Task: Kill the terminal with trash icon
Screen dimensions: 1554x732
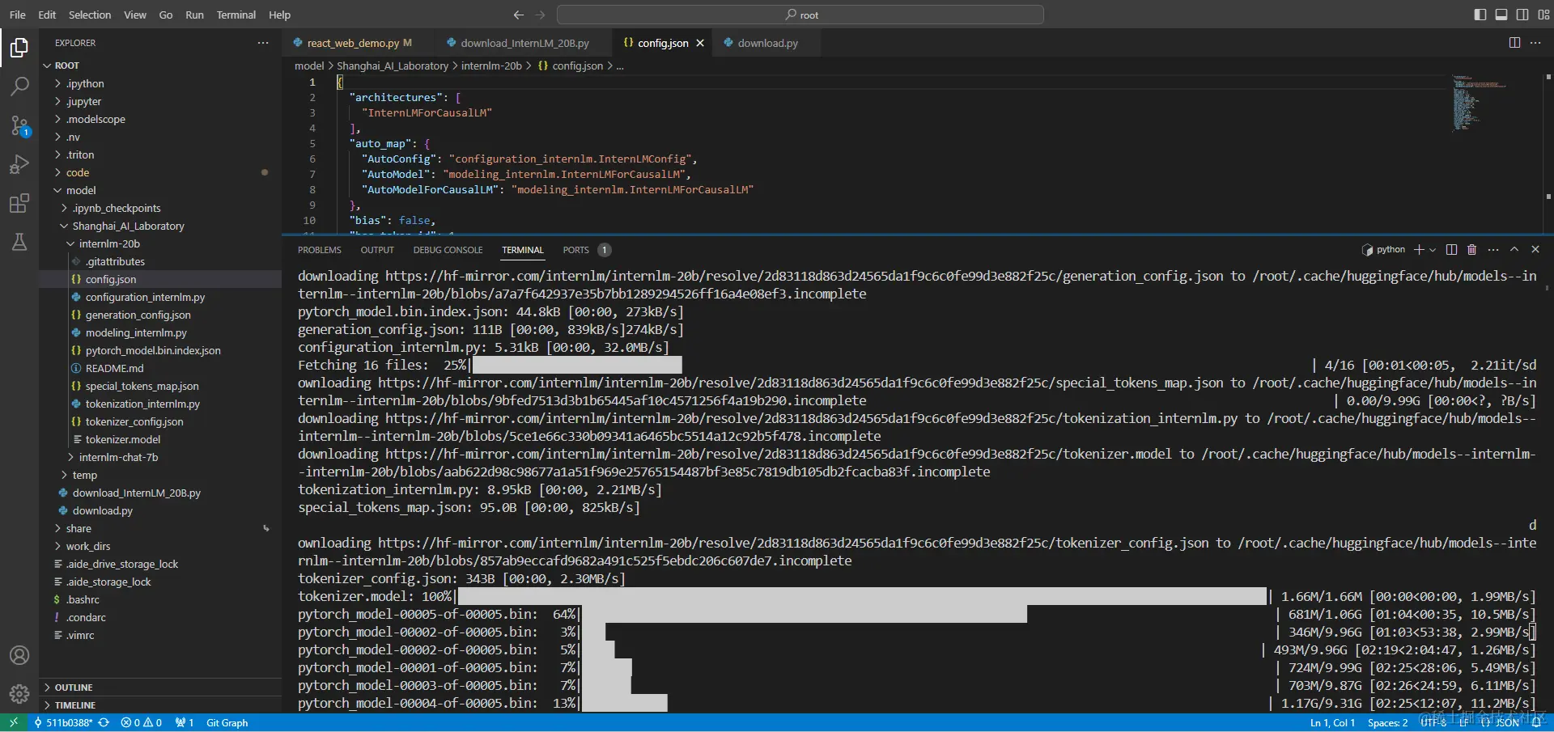Action: point(1472,250)
